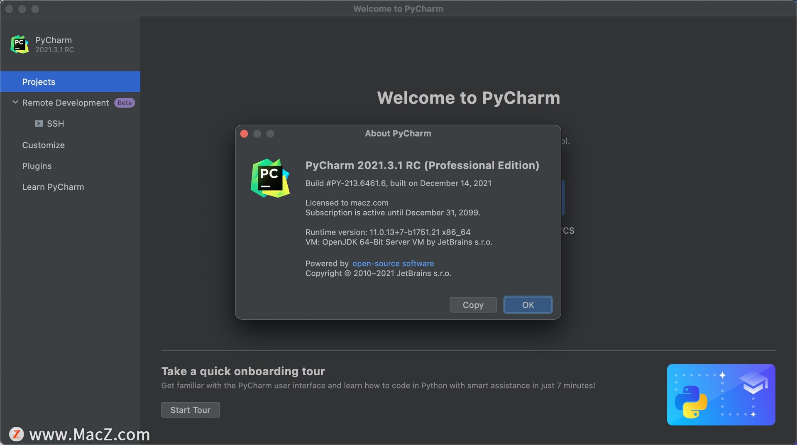Click the Beta badge next to Remote Development

tap(125, 103)
